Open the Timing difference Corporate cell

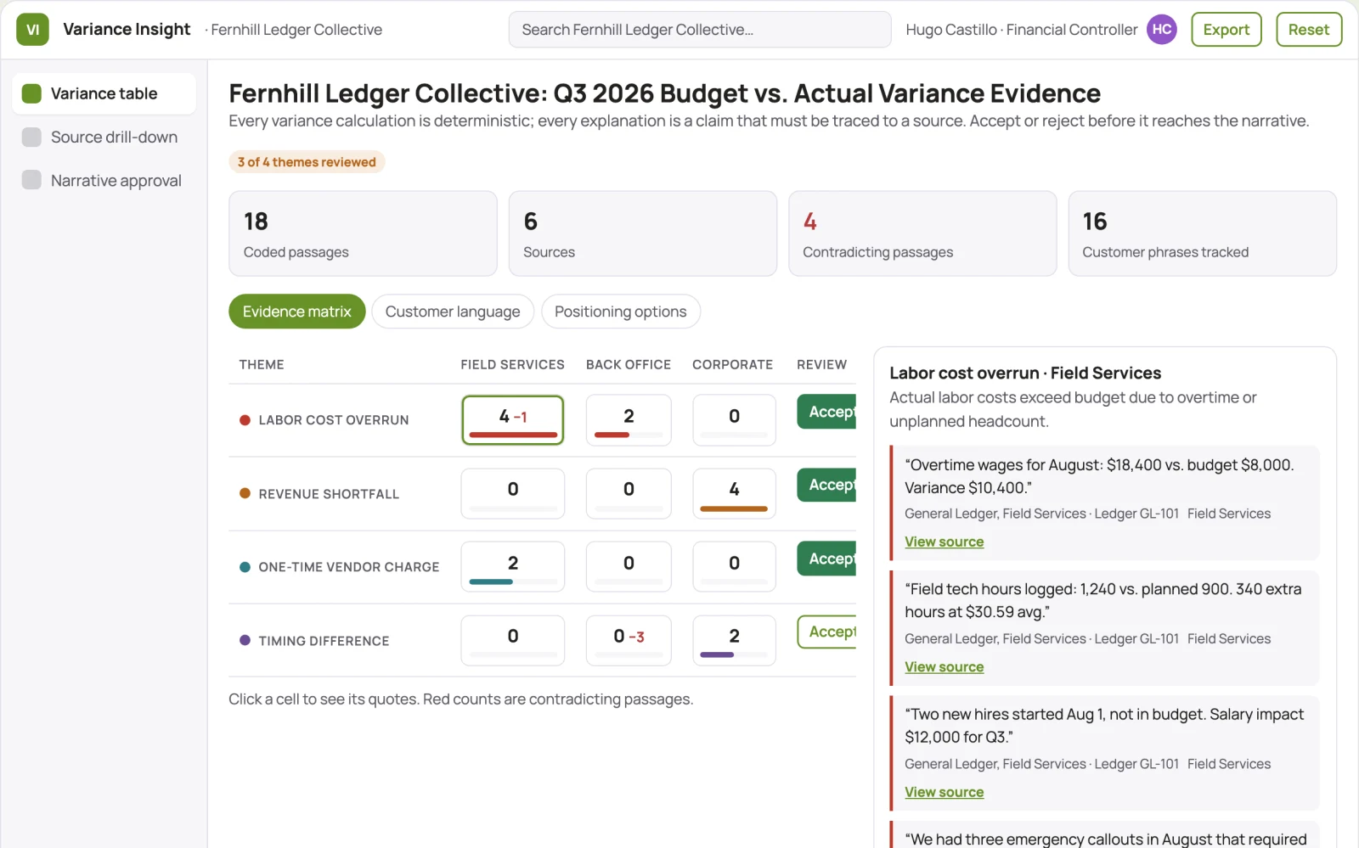[734, 640]
